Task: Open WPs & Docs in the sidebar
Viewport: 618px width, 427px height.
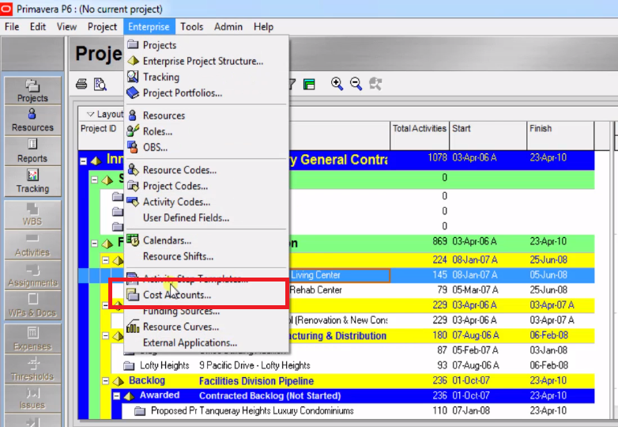Action: [32, 305]
